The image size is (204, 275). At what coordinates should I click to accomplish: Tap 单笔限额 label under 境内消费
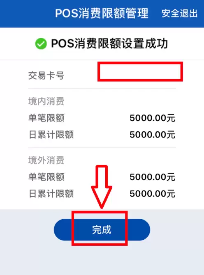[x=46, y=118]
